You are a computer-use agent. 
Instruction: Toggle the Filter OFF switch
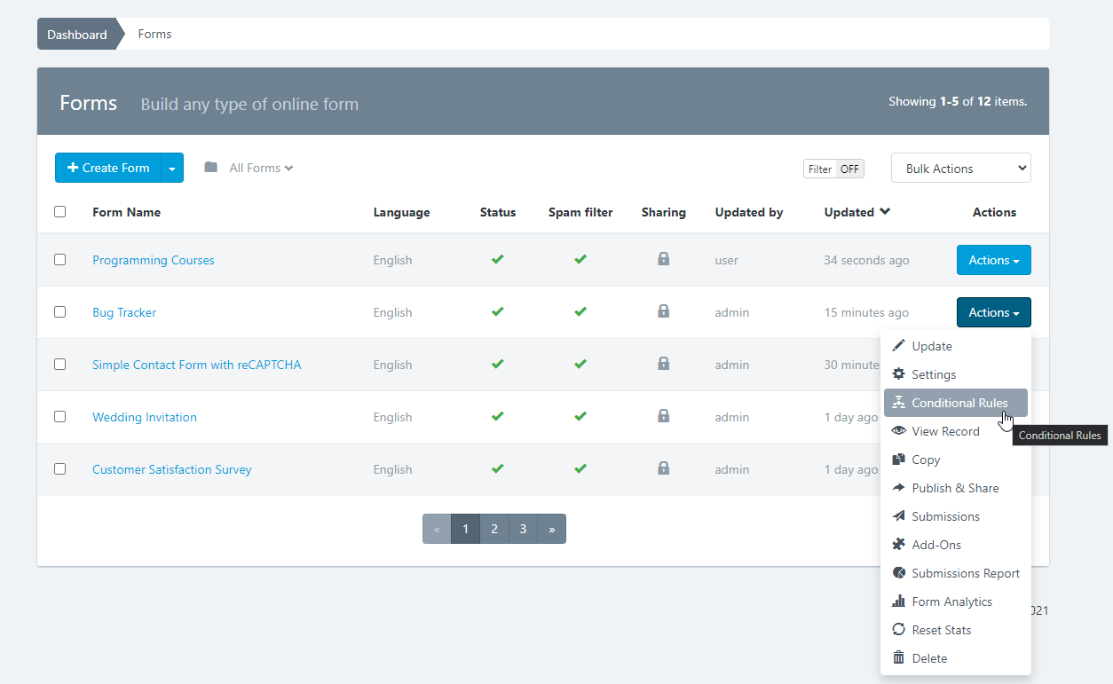[833, 169]
